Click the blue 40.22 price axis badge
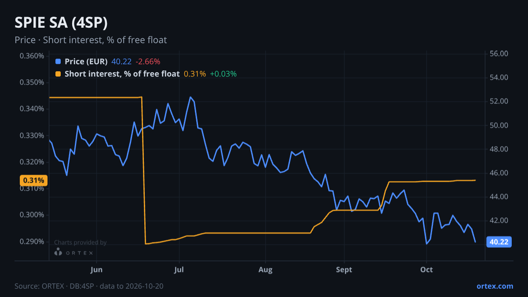This screenshot has height=297, width=528. tap(499, 242)
